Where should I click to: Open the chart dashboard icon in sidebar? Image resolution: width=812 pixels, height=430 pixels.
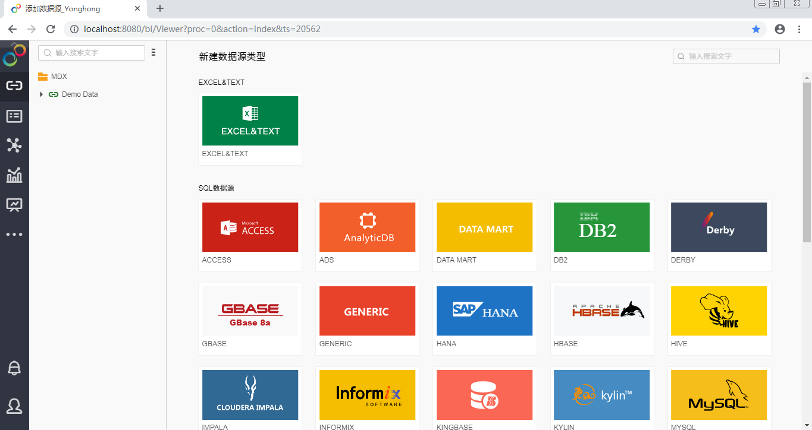(x=14, y=175)
